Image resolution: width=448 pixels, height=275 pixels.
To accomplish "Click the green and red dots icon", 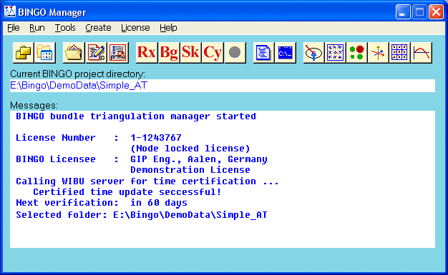I will click(x=356, y=53).
